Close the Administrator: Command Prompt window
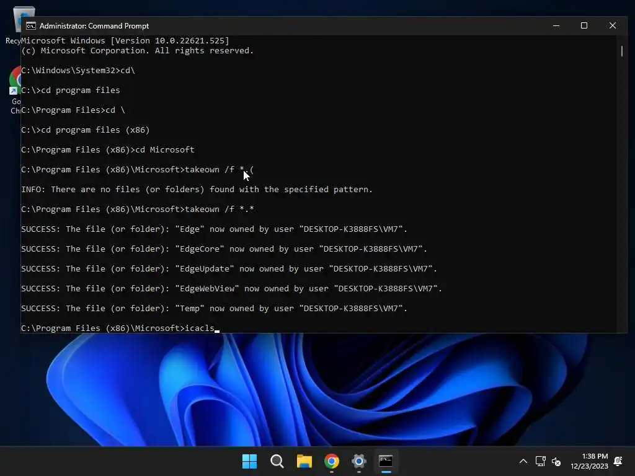This screenshot has width=635, height=476. tap(612, 25)
